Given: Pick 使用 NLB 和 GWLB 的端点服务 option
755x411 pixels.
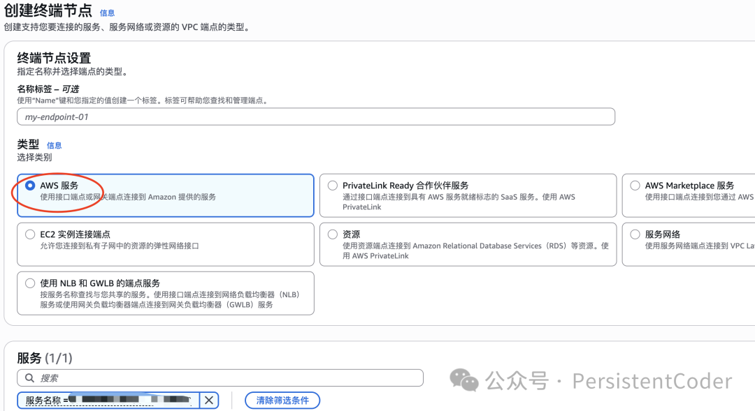Looking at the screenshot, I should [30, 283].
